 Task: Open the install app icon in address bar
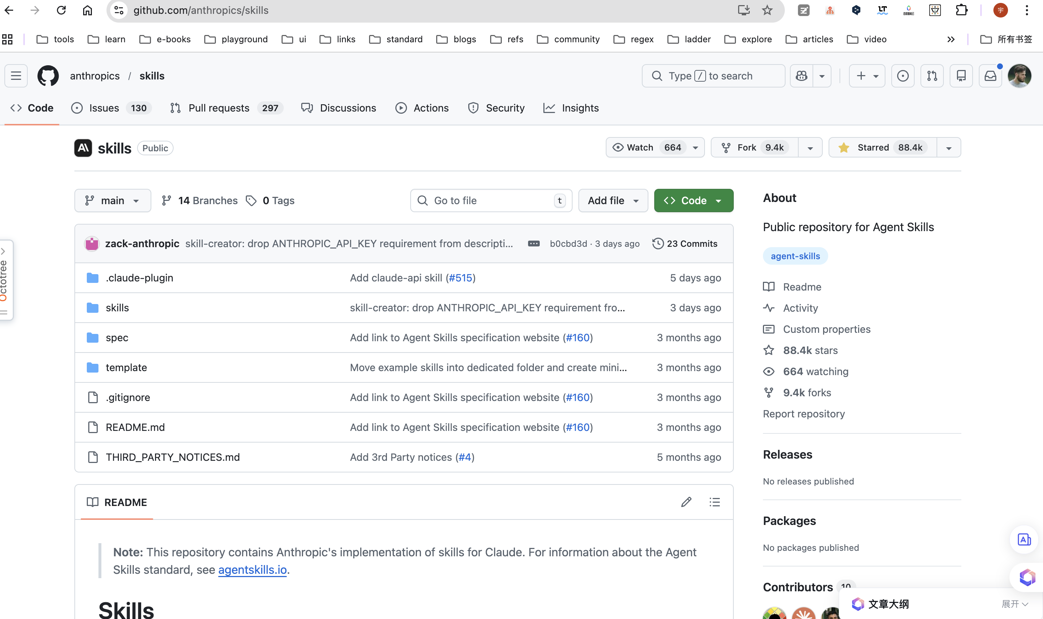point(744,10)
